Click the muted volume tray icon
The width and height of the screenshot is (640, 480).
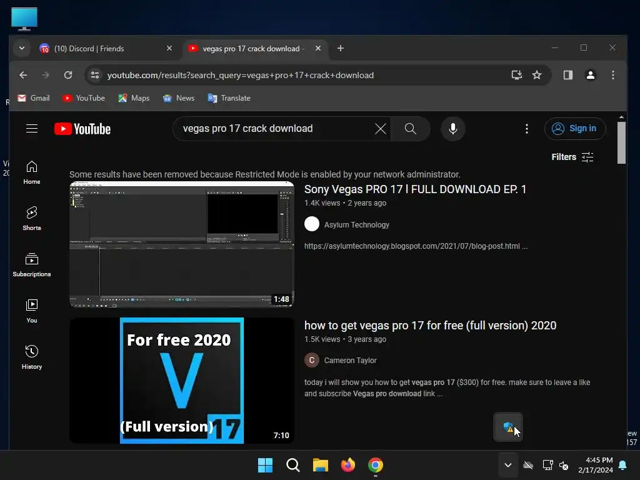coord(564,465)
